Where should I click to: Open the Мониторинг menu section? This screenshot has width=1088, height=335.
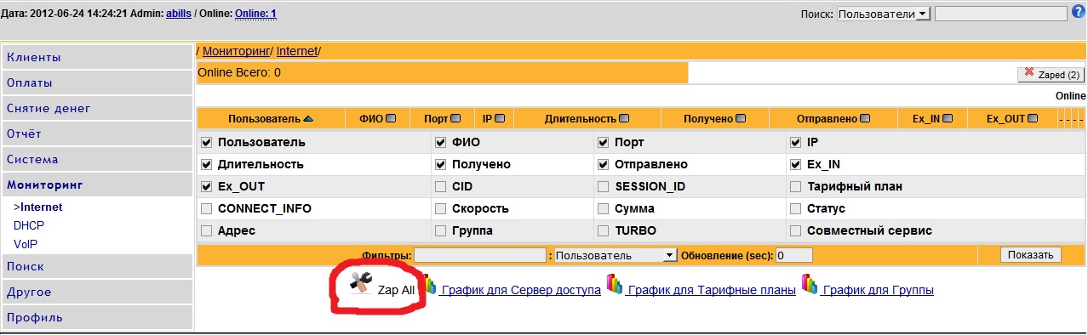click(x=97, y=185)
